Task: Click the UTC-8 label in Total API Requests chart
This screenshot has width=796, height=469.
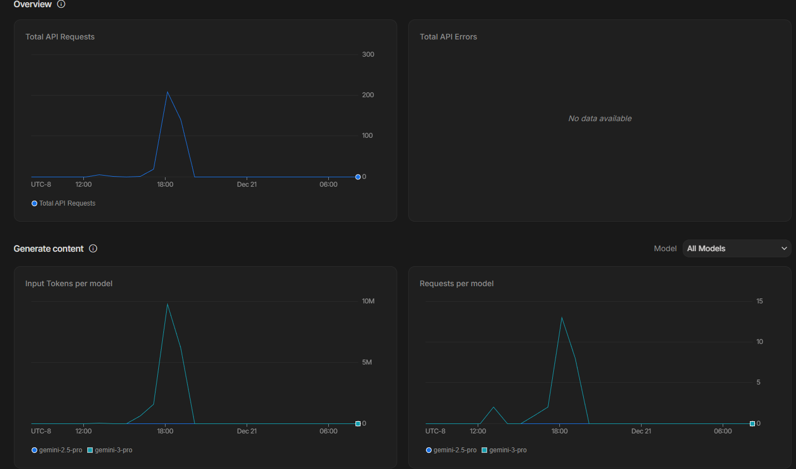Action: point(41,184)
